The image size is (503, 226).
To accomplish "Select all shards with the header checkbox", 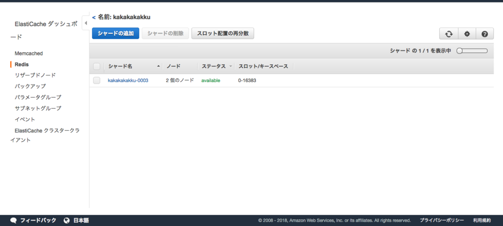I will click(x=97, y=66).
